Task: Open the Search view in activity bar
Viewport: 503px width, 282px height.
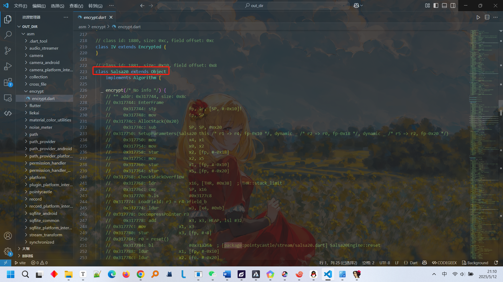Action: click(x=8, y=35)
